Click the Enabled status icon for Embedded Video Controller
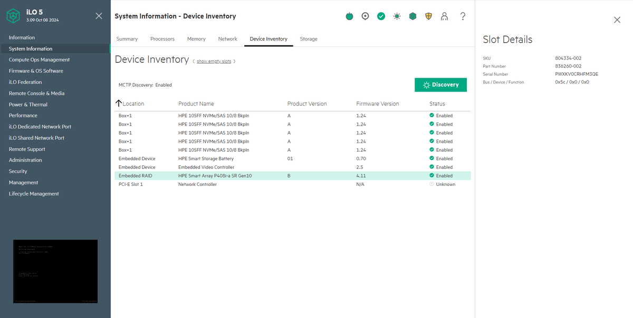This screenshot has width=633, height=318. click(432, 167)
